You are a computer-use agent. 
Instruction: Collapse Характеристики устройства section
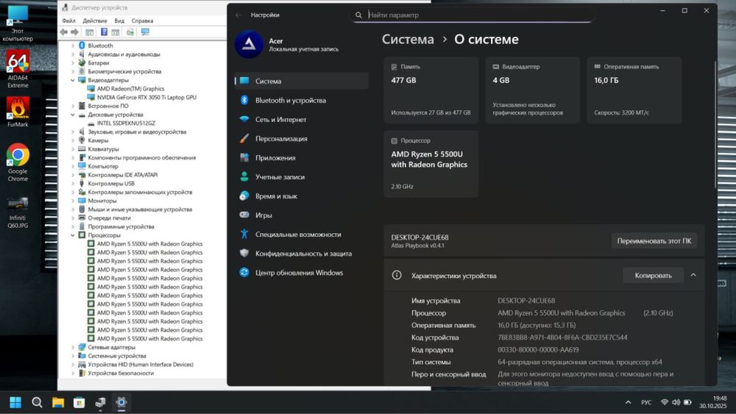[693, 275]
